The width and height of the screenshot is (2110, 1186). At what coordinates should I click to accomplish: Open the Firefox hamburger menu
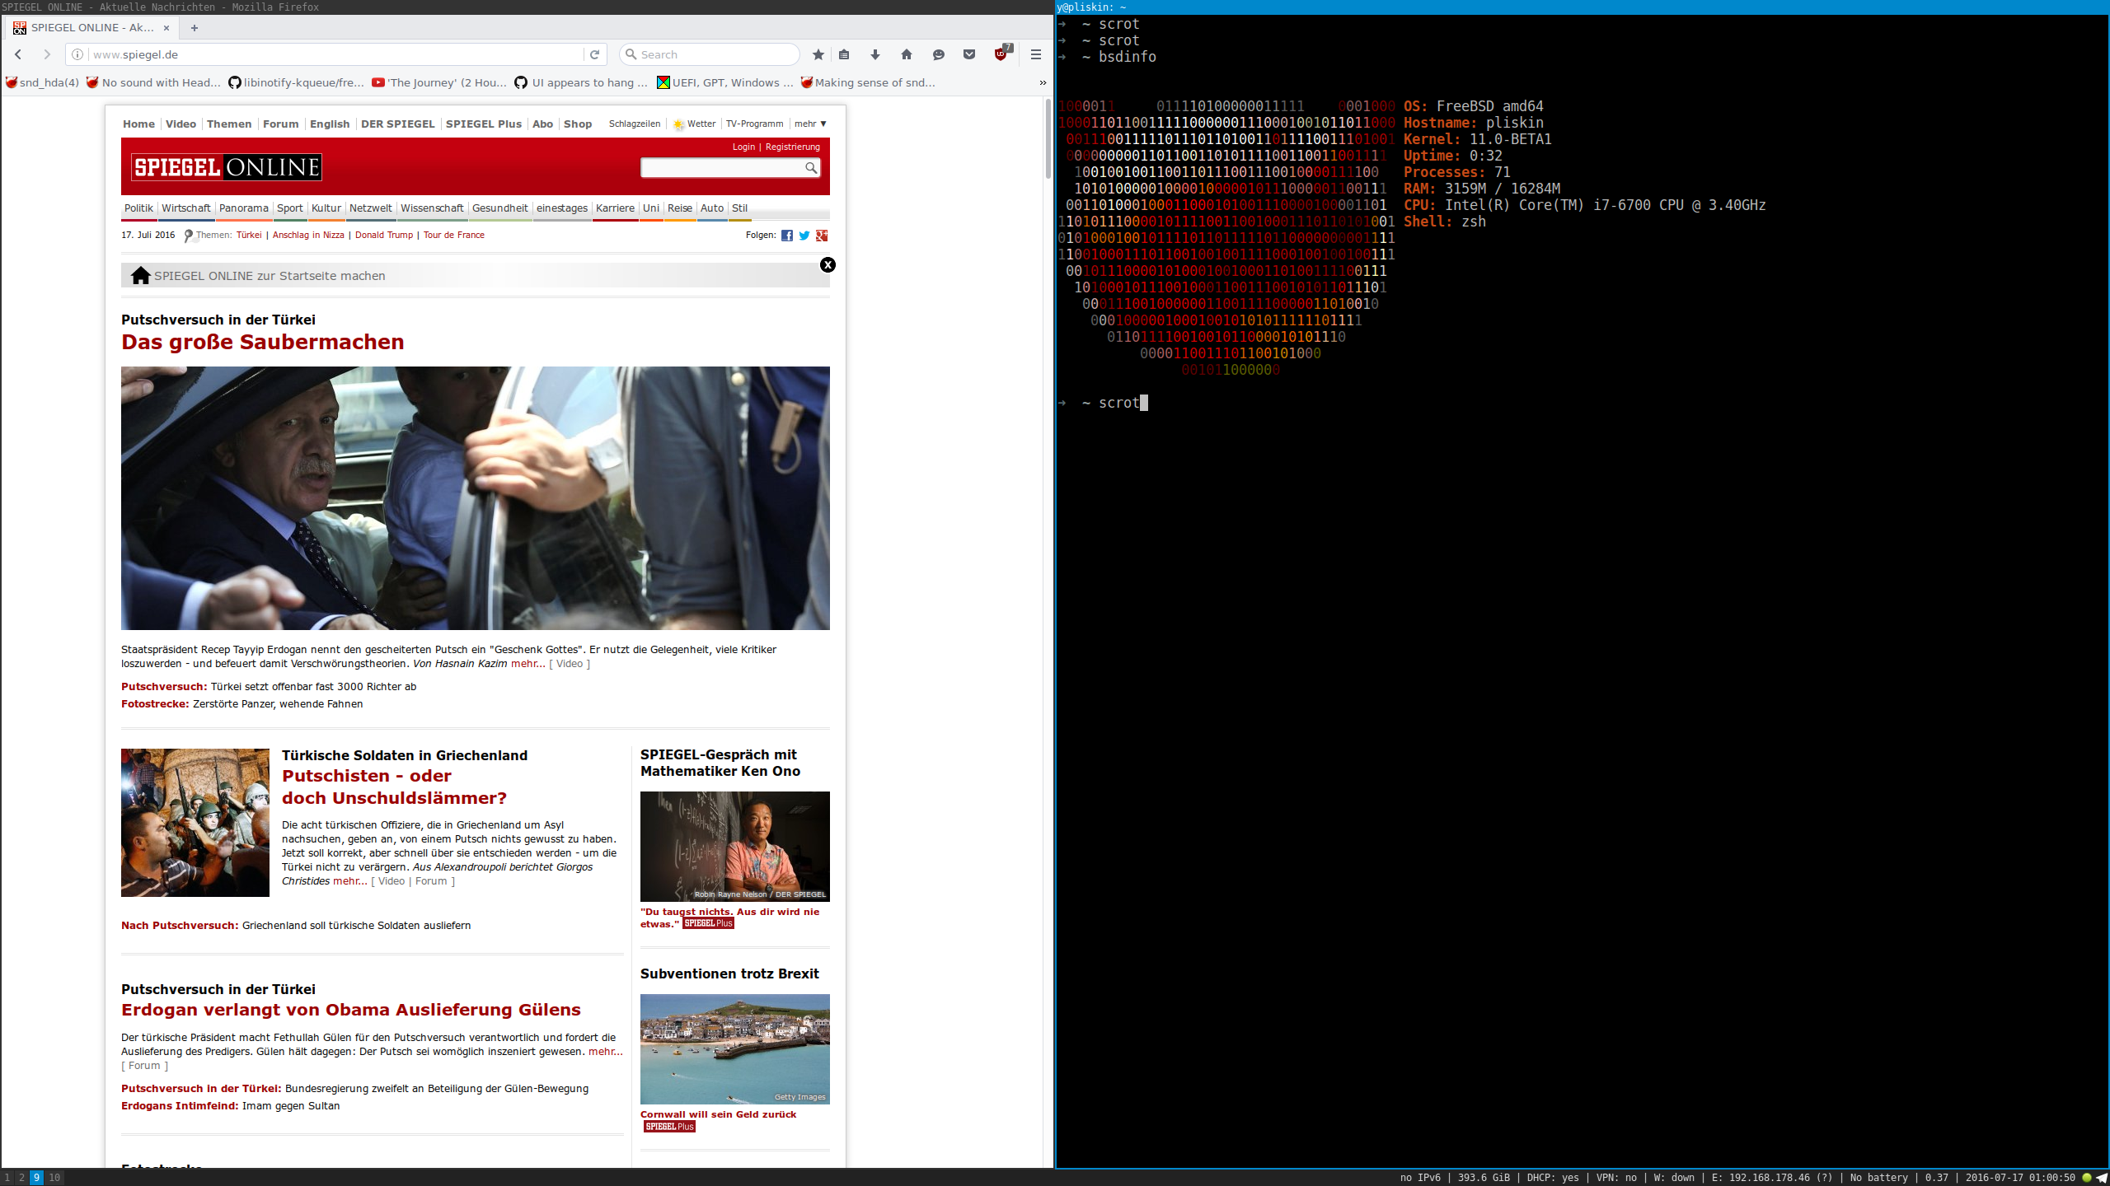pyautogui.click(x=1036, y=54)
